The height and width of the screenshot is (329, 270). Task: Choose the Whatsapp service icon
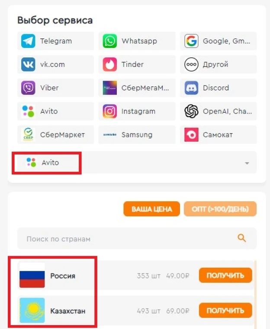(x=109, y=41)
